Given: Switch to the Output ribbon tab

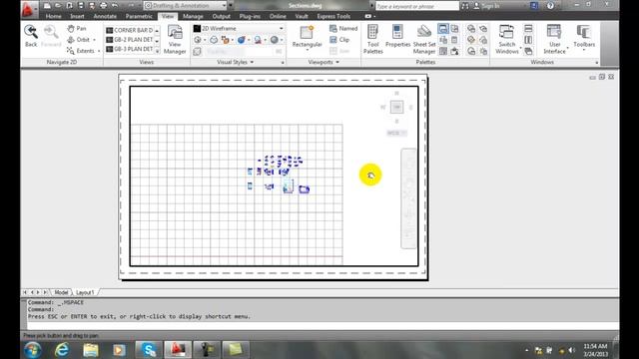Looking at the screenshot, I should pos(221,16).
